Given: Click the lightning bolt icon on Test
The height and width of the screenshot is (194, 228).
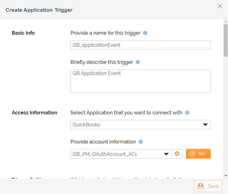Looking at the screenshot, I should click(x=192, y=154).
